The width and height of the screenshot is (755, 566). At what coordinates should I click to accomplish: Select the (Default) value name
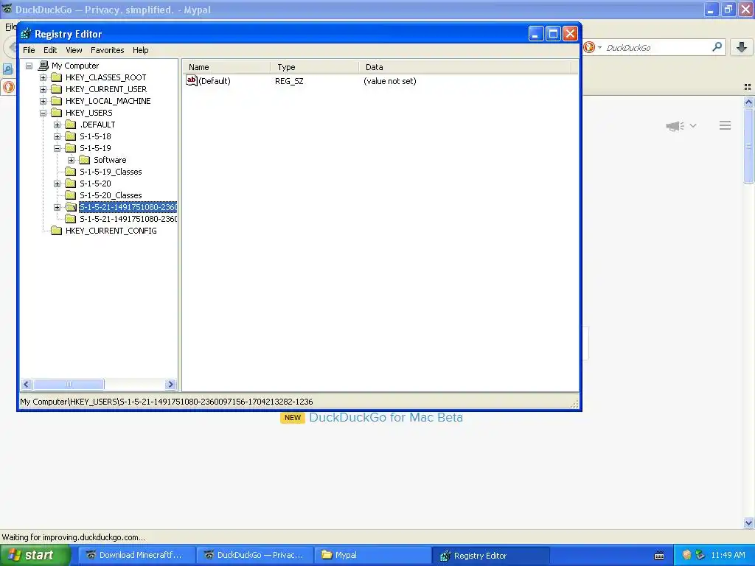(x=215, y=81)
